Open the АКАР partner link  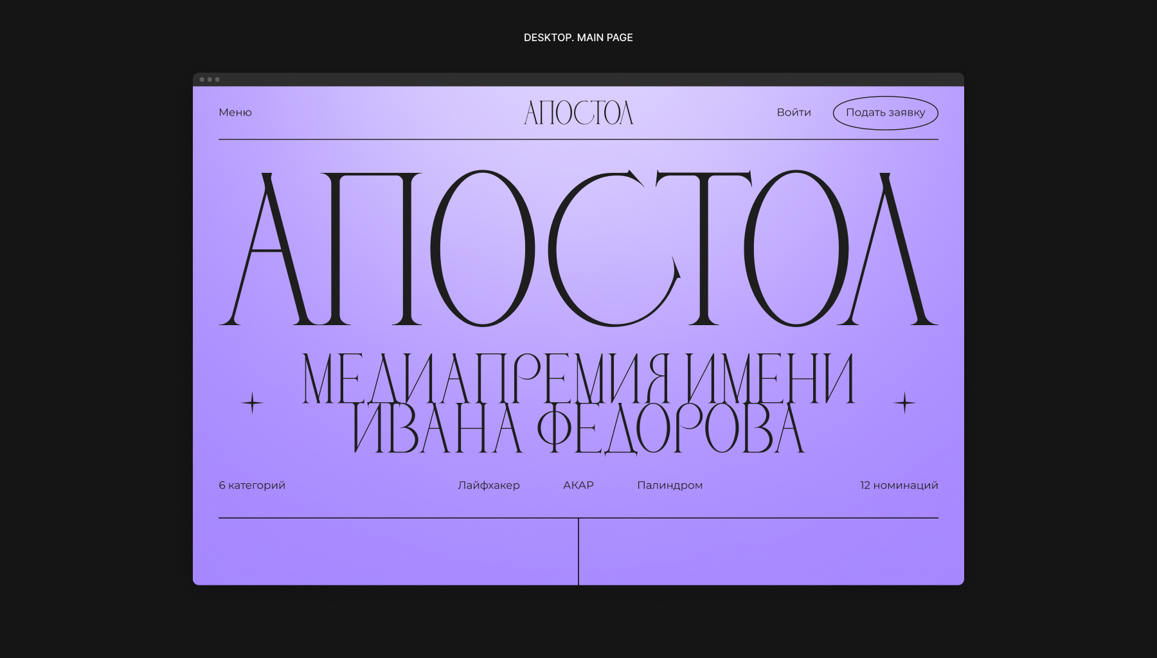578,485
